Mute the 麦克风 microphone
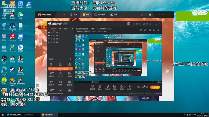This screenshot has width=209, height=117. pyautogui.click(x=121, y=87)
